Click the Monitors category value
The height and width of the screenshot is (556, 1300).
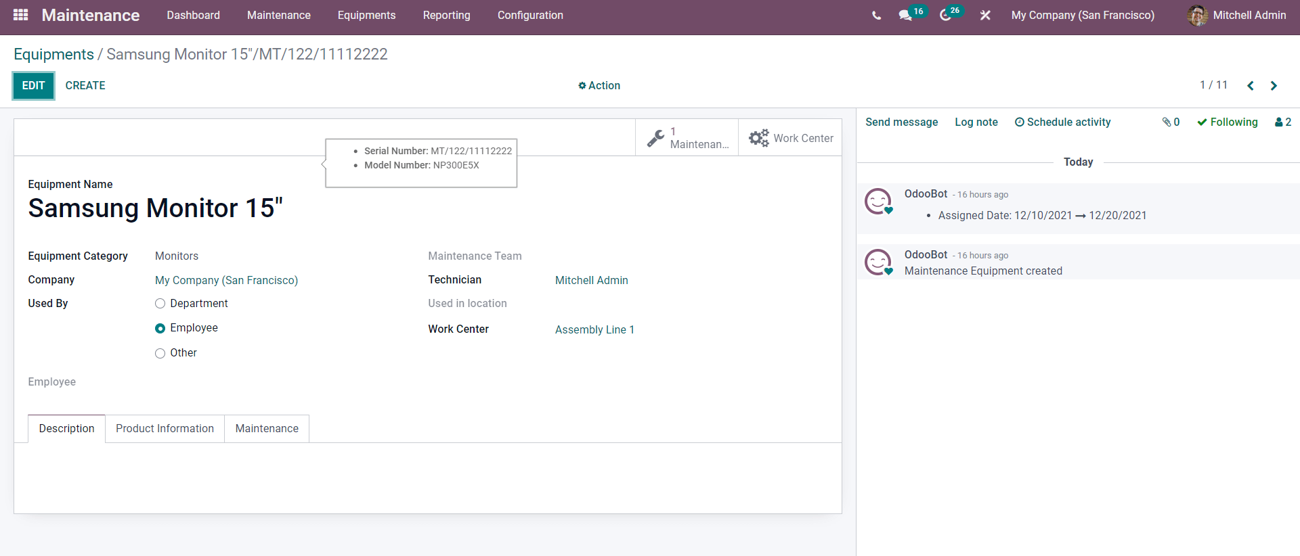pos(177,256)
